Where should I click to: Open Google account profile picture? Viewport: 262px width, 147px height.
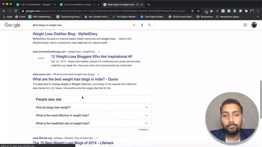254,25
